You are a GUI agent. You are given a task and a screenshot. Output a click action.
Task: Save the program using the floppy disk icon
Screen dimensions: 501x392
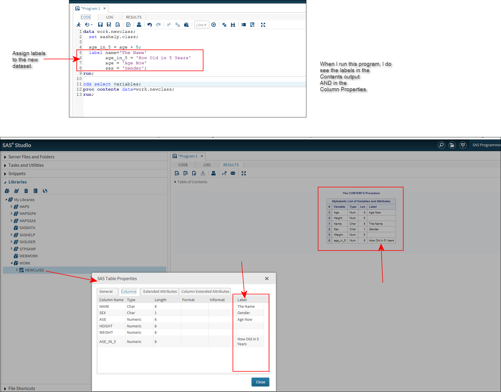[x=100, y=25]
